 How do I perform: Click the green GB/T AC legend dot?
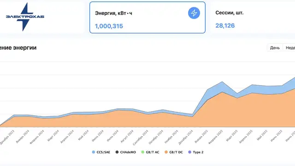click(142, 152)
